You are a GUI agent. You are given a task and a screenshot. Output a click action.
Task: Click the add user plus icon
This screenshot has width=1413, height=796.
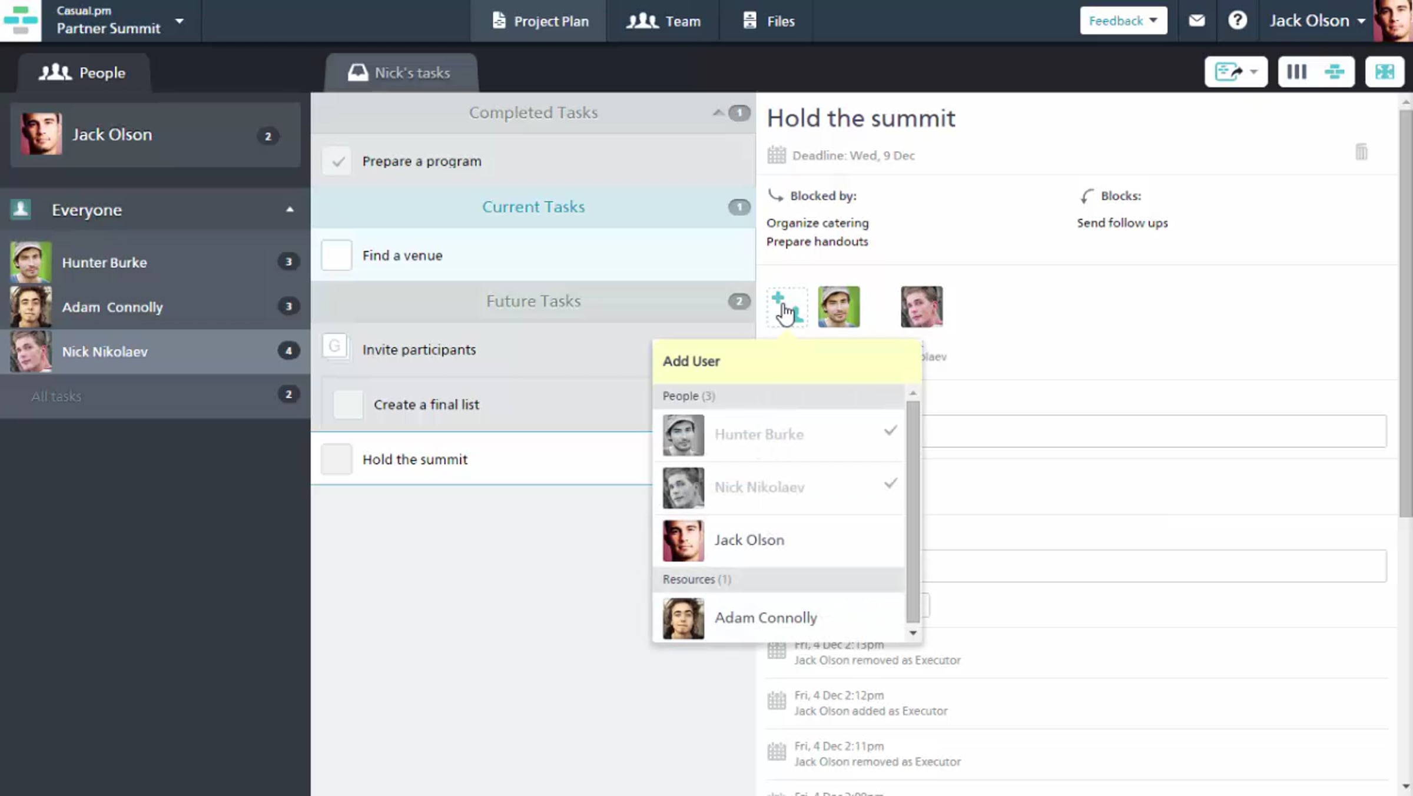[x=787, y=307]
